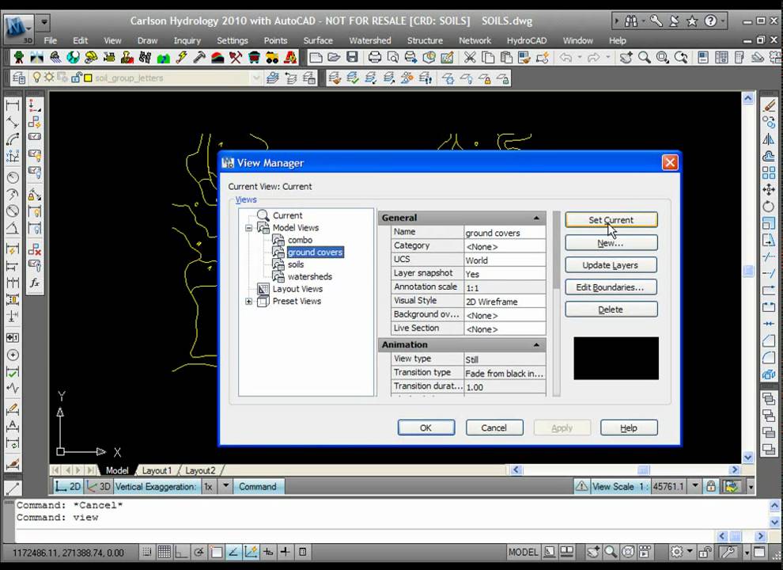The width and height of the screenshot is (783, 570).
Task: Open the Watershed menu
Action: point(369,40)
